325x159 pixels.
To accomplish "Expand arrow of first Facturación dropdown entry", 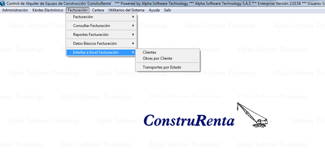I will click(x=133, y=17).
